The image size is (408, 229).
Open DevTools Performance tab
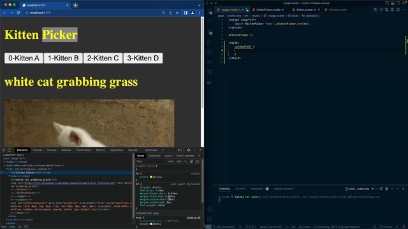click(x=84, y=150)
